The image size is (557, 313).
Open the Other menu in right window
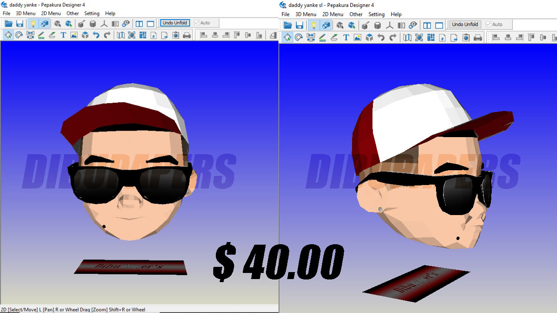pos(356,14)
